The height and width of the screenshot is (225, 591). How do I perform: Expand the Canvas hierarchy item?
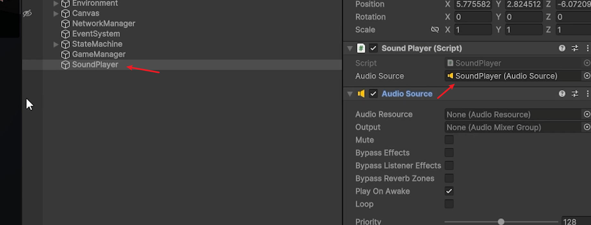pos(56,13)
